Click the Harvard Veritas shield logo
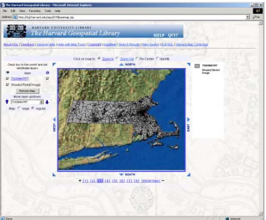This screenshot has height=220, width=266. click(x=16, y=31)
